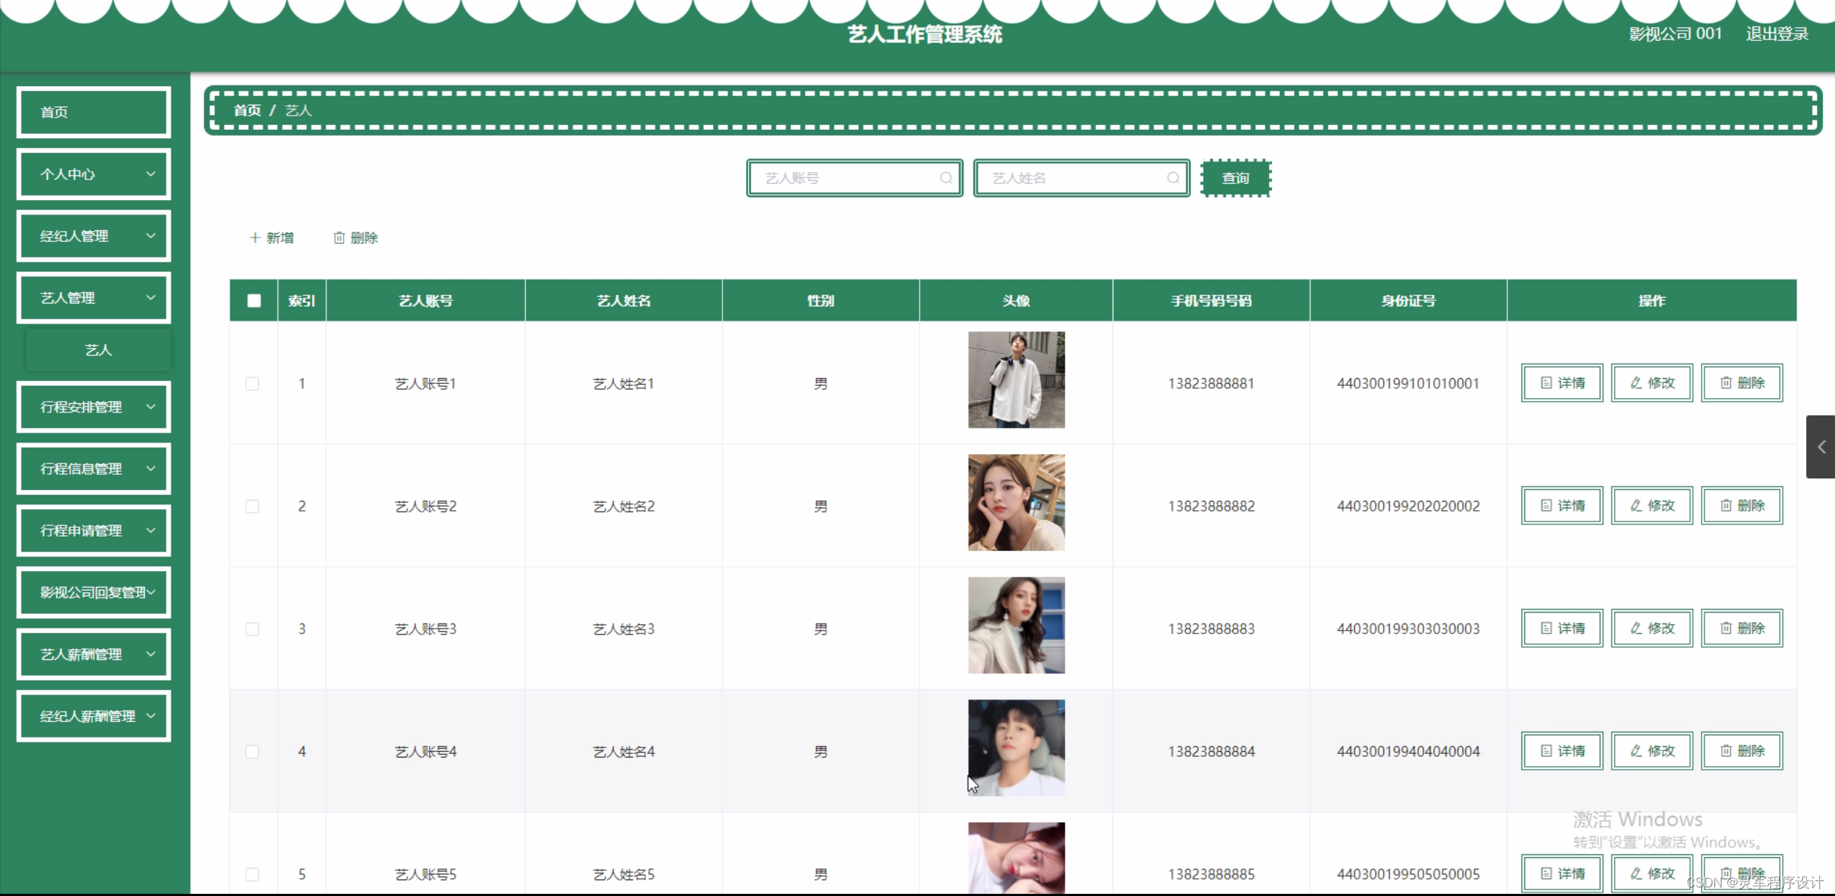This screenshot has width=1835, height=896.
Task: Expand the 经纪人管理 section
Action: click(93, 235)
